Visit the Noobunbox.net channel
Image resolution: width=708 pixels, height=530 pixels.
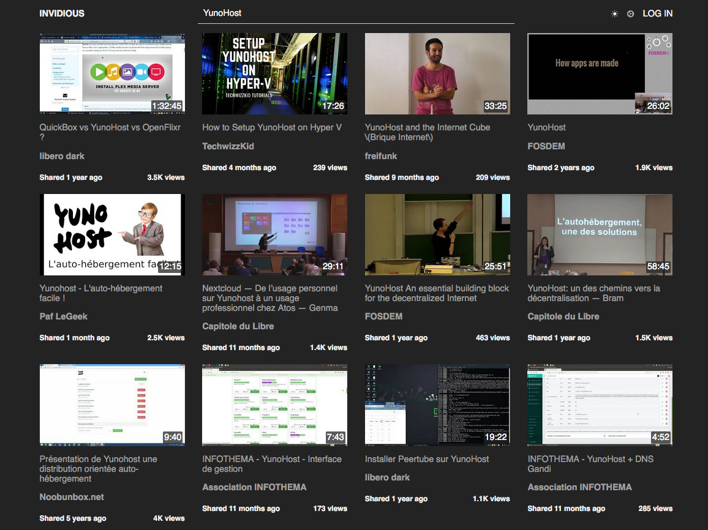click(71, 496)
